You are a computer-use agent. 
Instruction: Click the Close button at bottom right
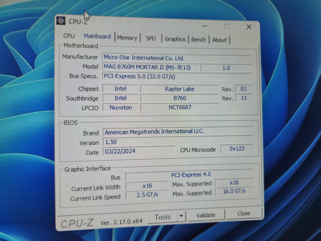point(244,213)
